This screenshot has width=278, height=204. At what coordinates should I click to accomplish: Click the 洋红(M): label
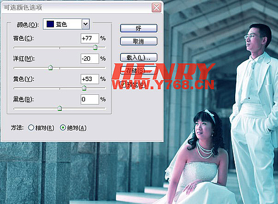click(x=24, y=59)
